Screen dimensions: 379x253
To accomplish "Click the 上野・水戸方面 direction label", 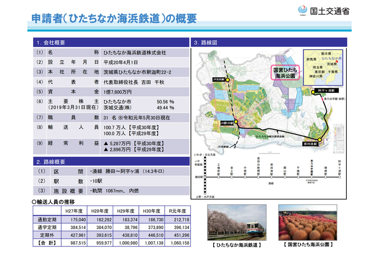I will pos(205,197).
